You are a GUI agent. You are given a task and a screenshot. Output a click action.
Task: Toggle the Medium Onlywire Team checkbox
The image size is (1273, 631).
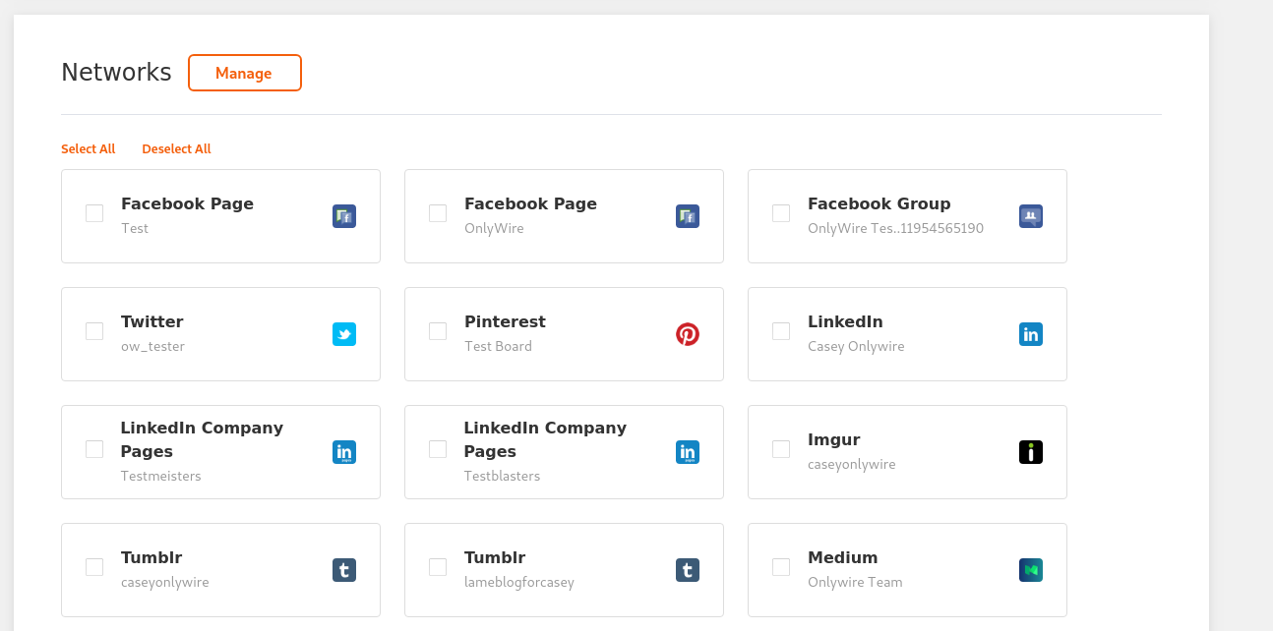point(781,567)
